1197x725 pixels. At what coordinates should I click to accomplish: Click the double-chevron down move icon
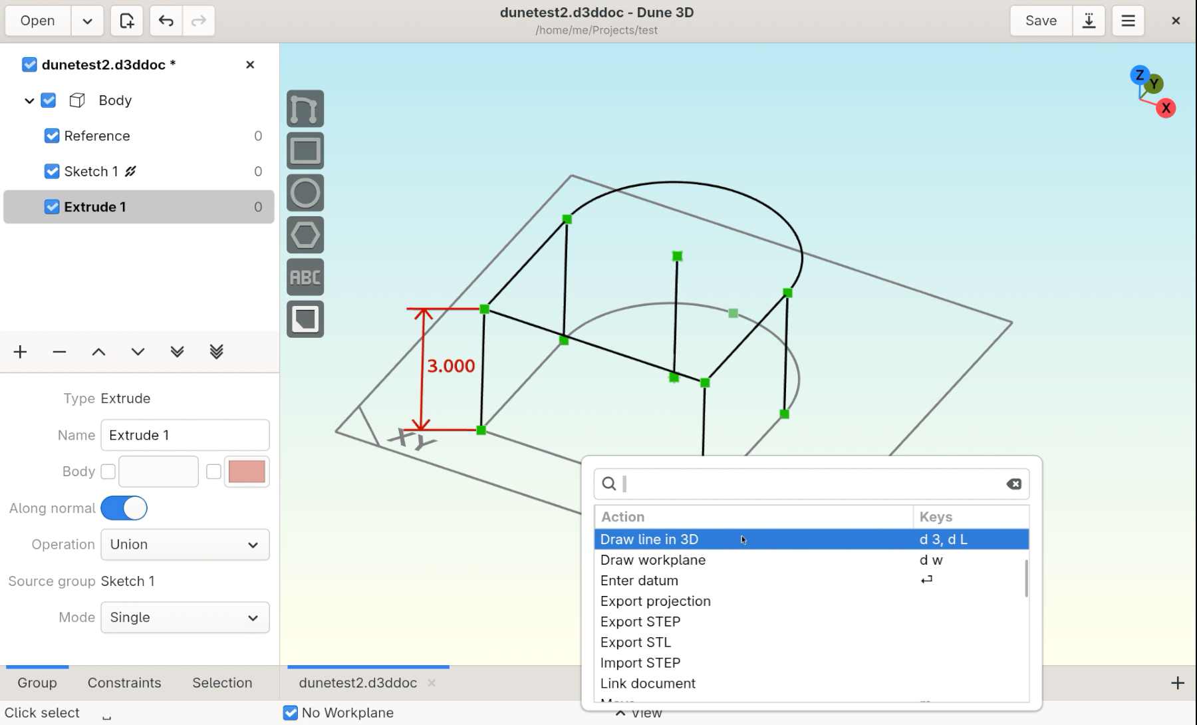pos(177,352)
